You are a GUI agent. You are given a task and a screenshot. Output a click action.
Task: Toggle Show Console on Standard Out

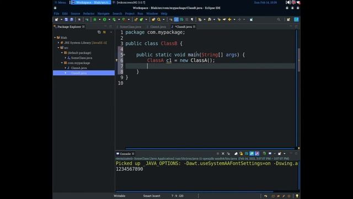point(252,154)
